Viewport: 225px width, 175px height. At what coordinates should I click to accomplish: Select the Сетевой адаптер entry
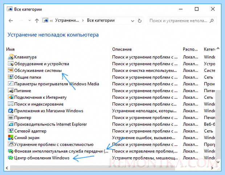pos(30,131)
